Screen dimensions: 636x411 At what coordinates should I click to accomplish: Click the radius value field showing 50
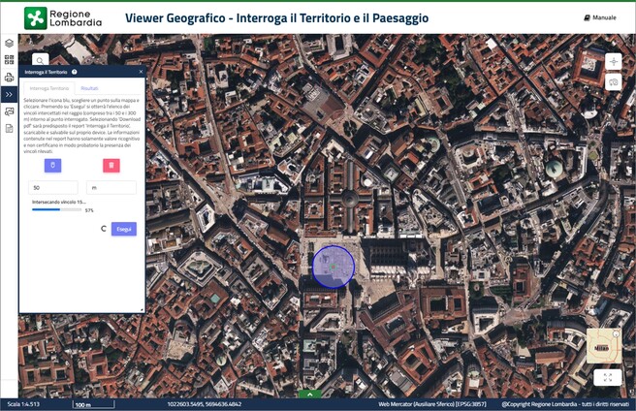[x=52, y=187]
